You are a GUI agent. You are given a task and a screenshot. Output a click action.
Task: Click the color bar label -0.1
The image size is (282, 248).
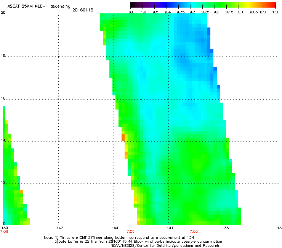point(239,12)
